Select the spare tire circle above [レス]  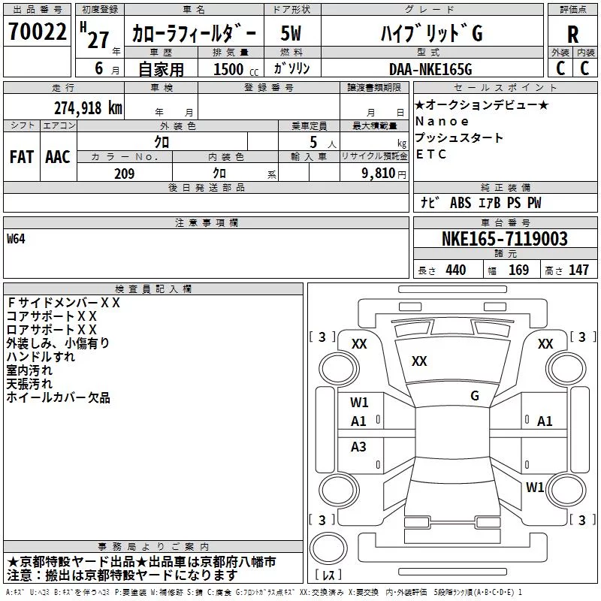pos(328,548)
